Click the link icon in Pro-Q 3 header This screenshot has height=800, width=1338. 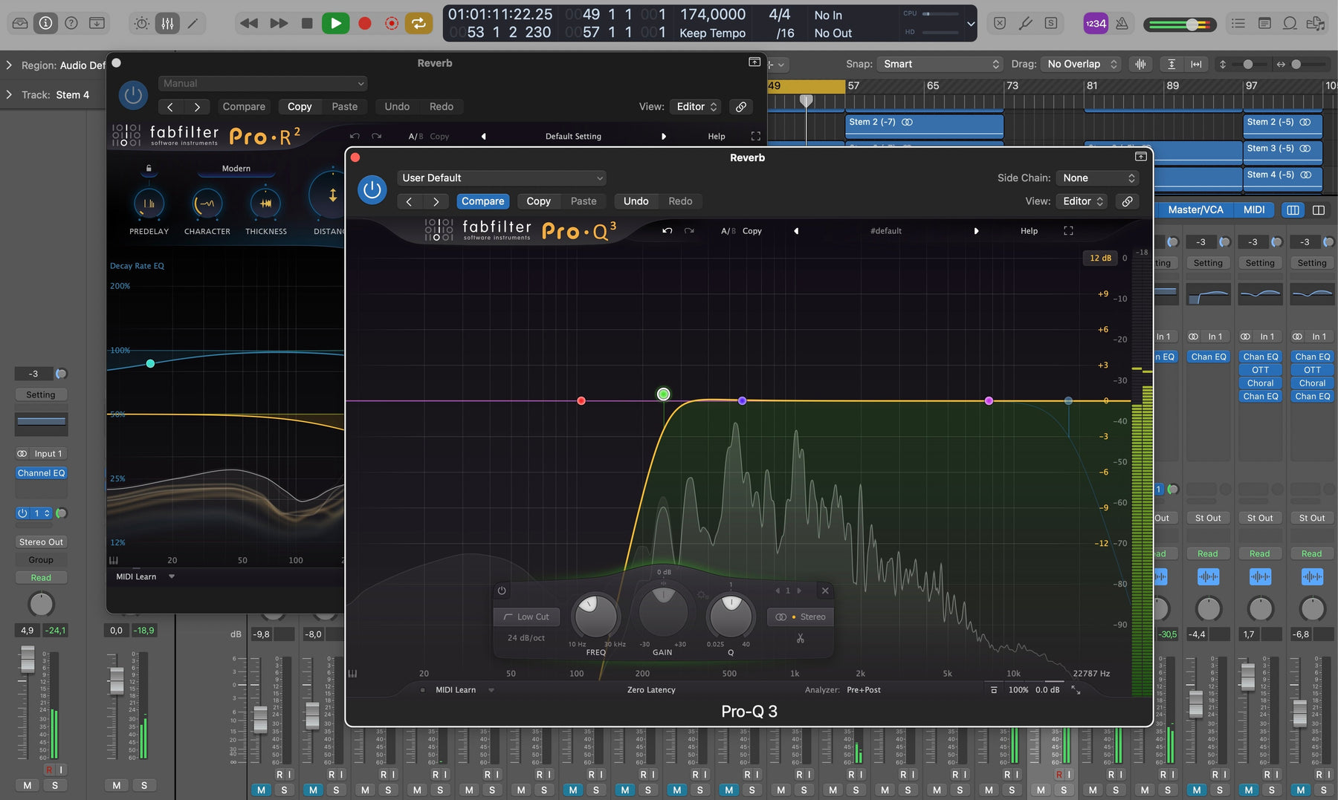(1127, 201)
